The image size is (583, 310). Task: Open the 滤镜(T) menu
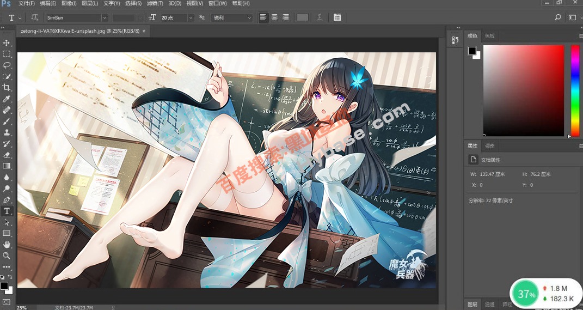[x=155, y=3]
